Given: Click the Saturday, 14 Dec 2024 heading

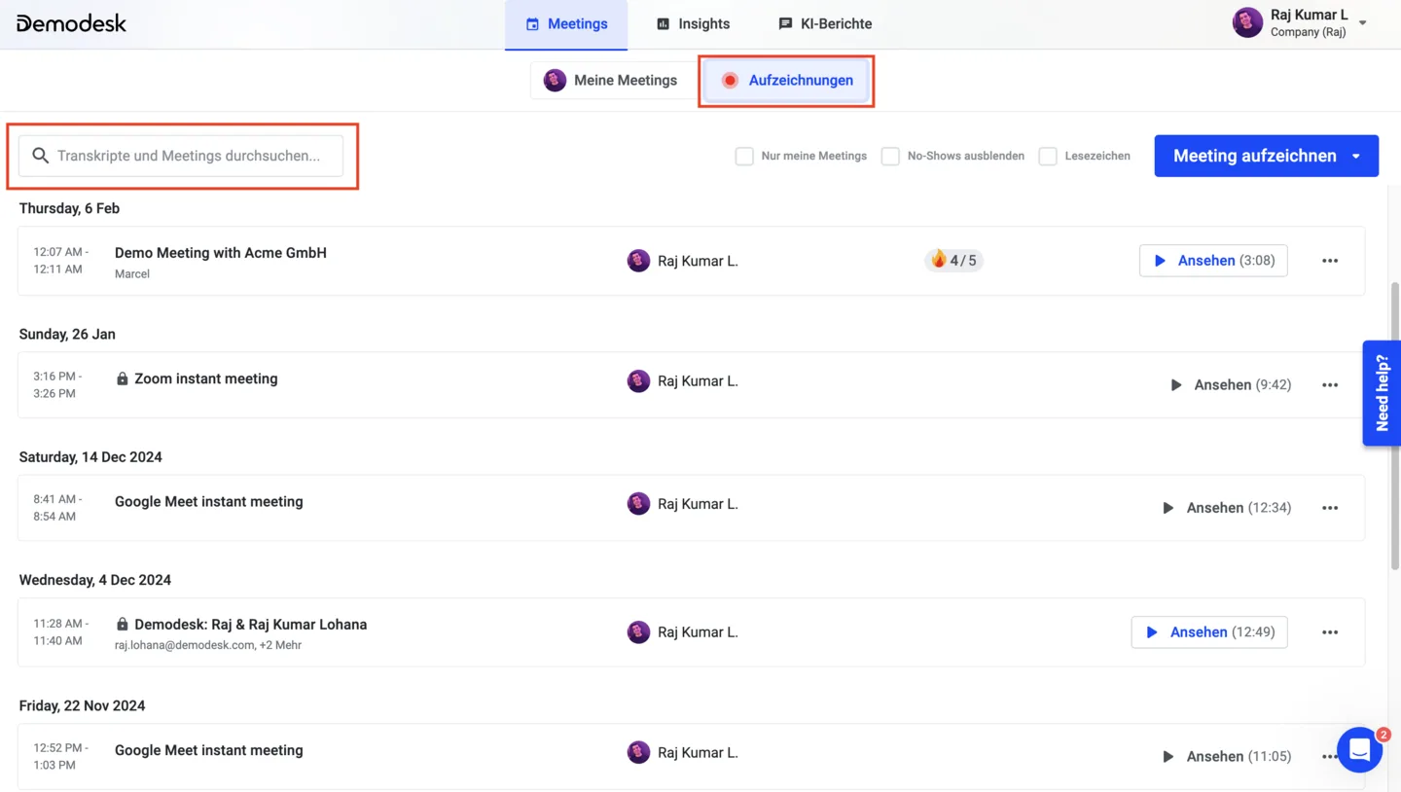Looking at the screenshot, I should click(90, 457).
